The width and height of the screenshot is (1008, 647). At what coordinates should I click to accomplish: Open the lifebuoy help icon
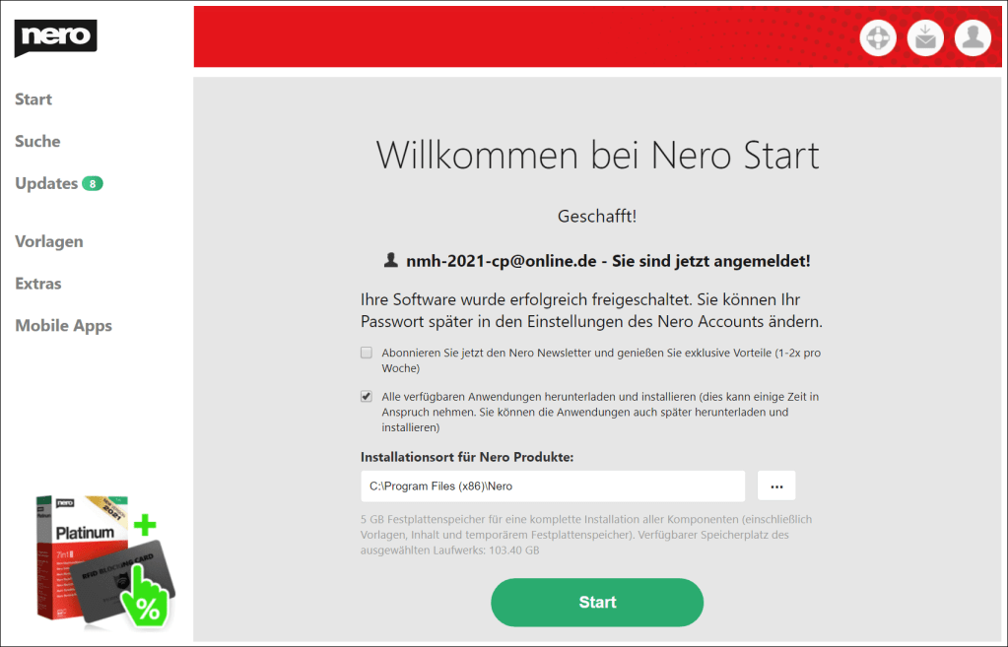pos(878,37)
